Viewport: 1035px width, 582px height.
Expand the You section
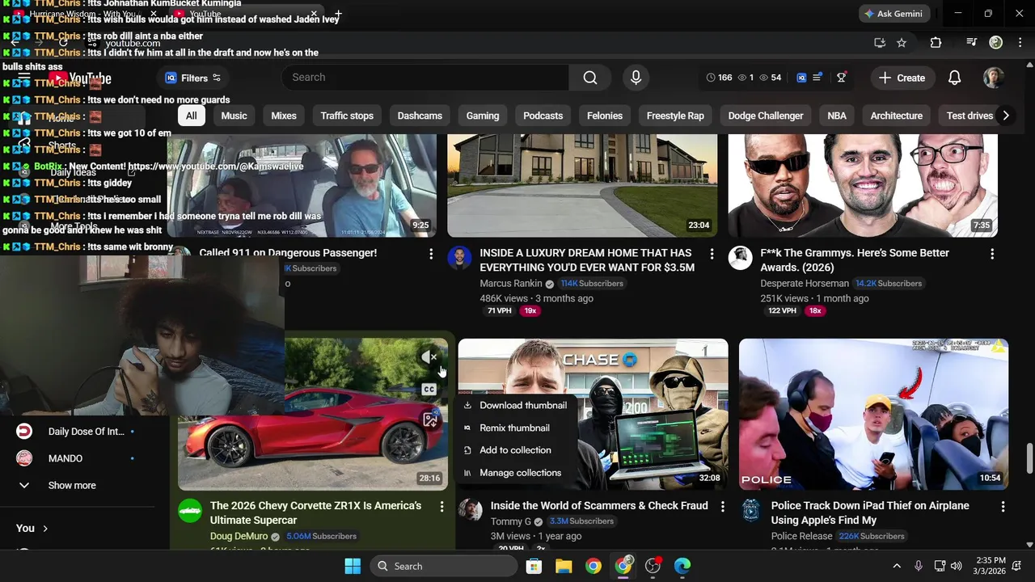(x=32, y=528)
